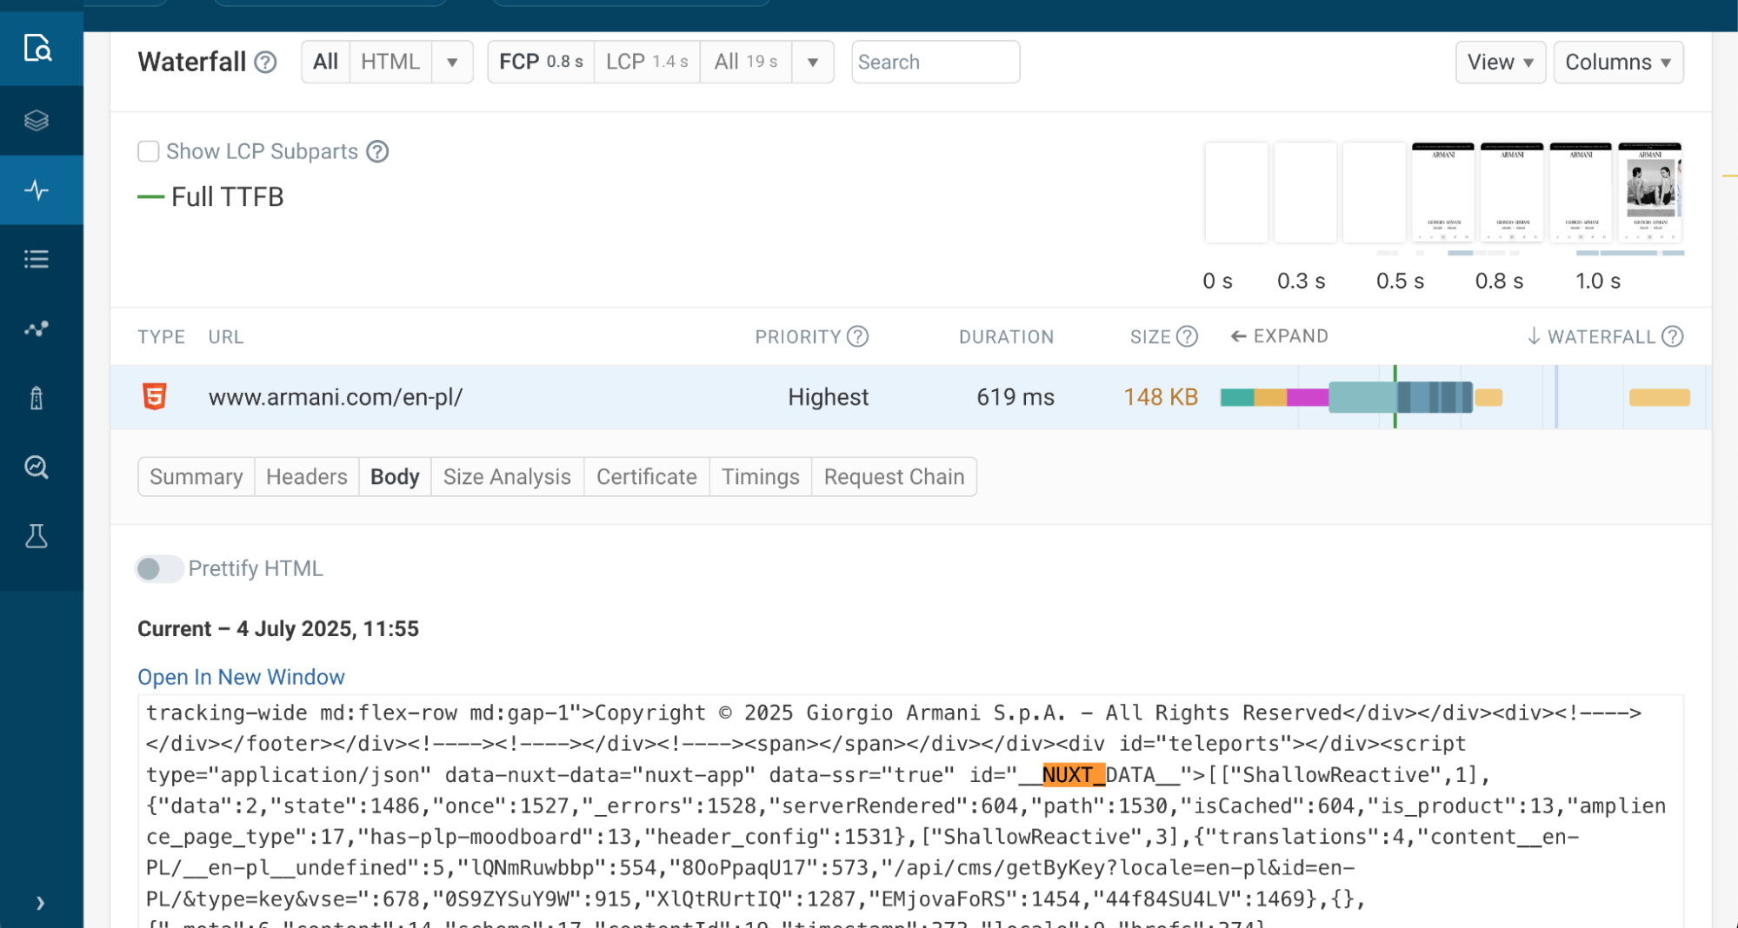
Task: Switch to the Request Chain tab
Action: click(894, 477)
